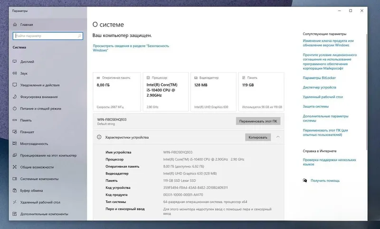Click the Буфер обмена clipboard icon

click(x=15, y=190)
